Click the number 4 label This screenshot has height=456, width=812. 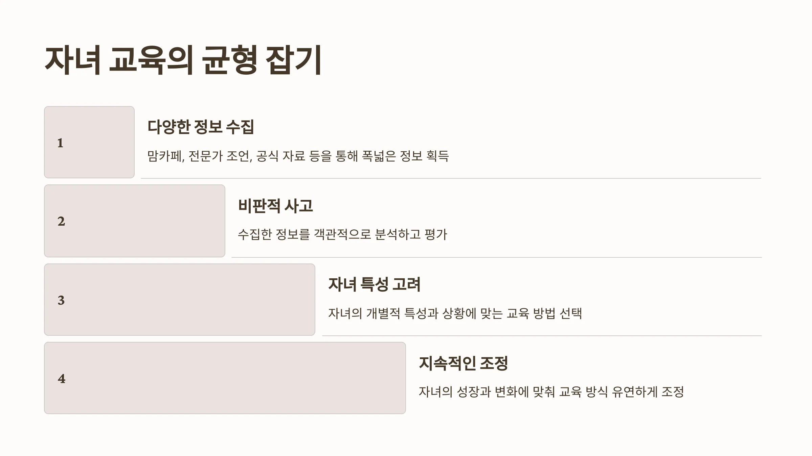62,379
